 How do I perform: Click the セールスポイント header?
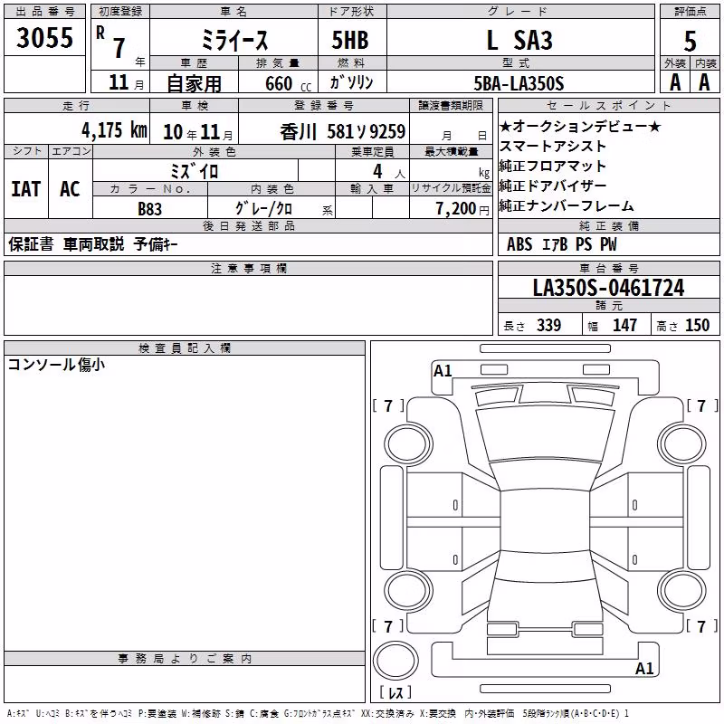coord(608,106)
